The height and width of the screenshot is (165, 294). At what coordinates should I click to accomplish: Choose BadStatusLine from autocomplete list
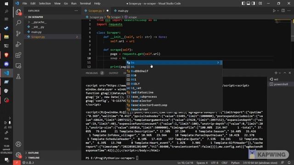pos(174,93)
